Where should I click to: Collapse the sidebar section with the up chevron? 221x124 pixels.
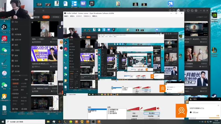20,76
